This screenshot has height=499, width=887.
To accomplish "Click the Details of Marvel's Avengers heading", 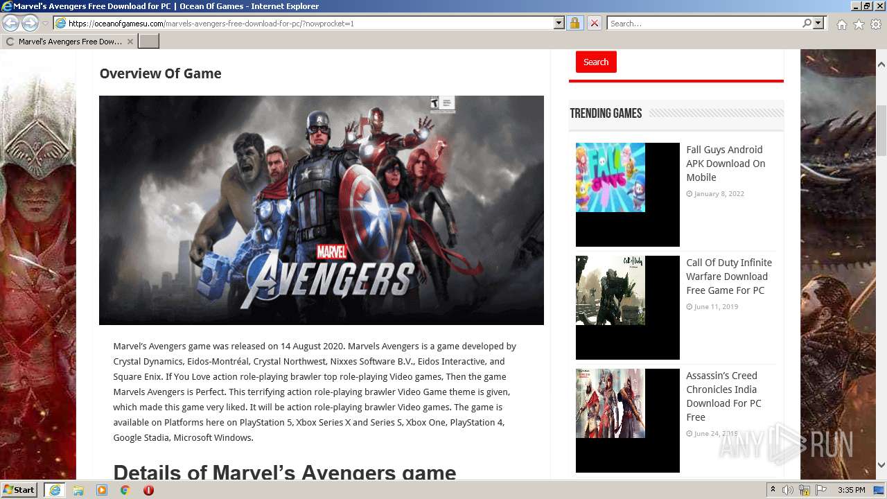I will pos(285,473).
